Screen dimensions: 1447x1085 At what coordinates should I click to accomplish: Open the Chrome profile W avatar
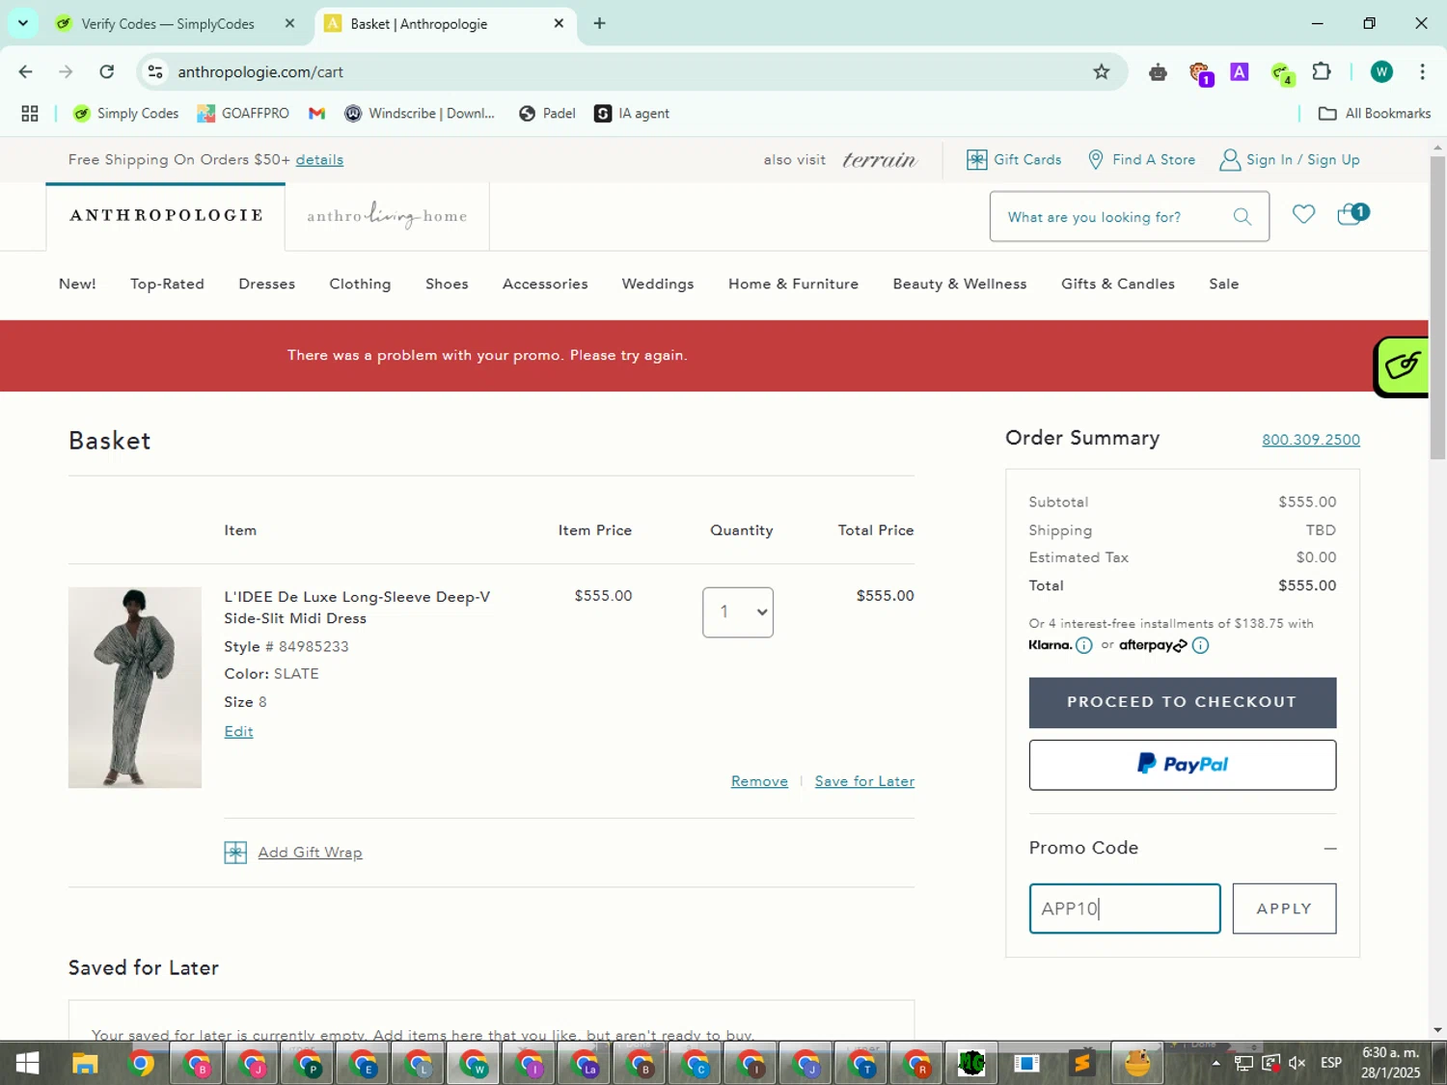(1381, 71)
